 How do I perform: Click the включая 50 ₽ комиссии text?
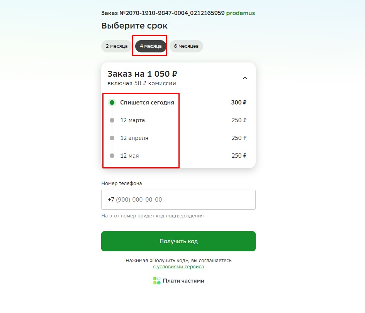coord(141,83)
